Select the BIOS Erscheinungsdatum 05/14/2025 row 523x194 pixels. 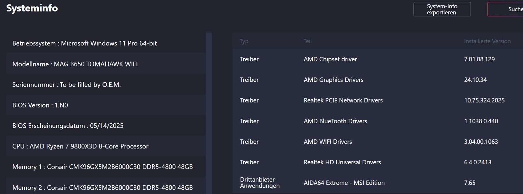[106, 126]
